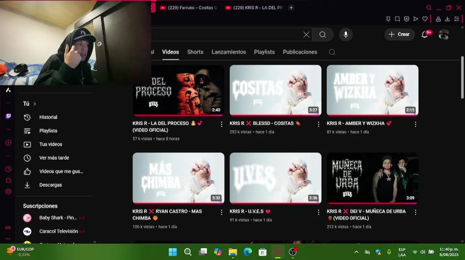Image resolution: width=465 pixels, height=260 pixels.
Task: Expand the Tú section chevron
Action: coord(34,104)
